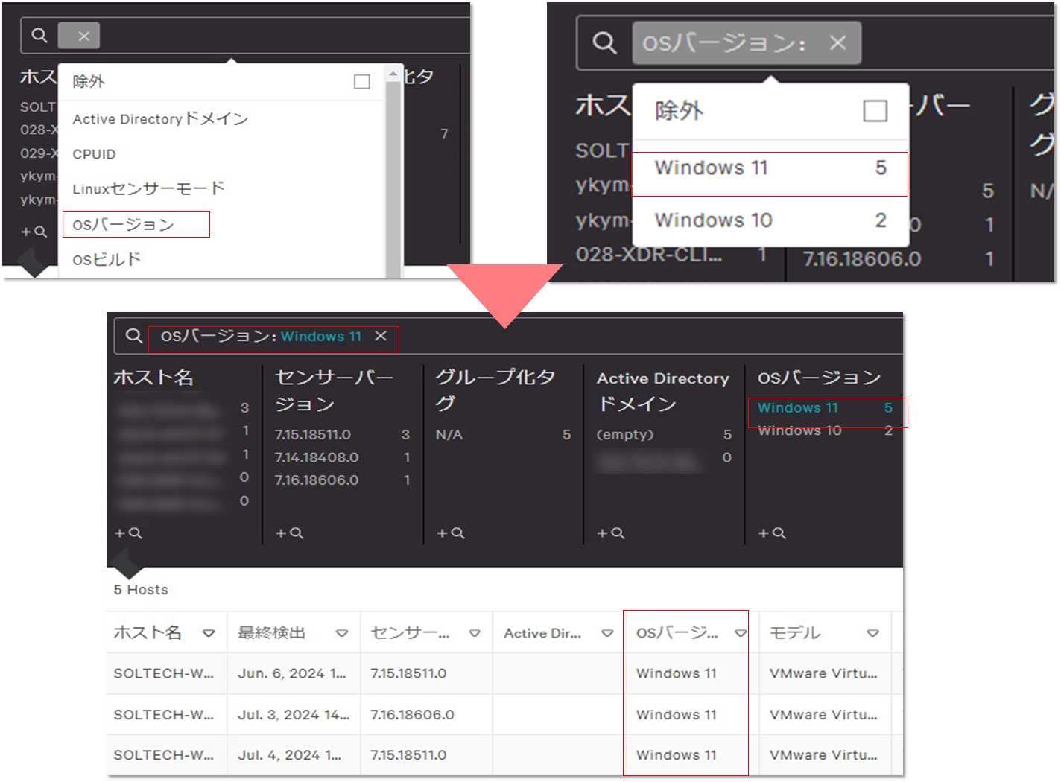Open the ホスト名 column dropdown
Image resolution: width=1061 pixels, height=782 pixels.
(x=209, y=633)
